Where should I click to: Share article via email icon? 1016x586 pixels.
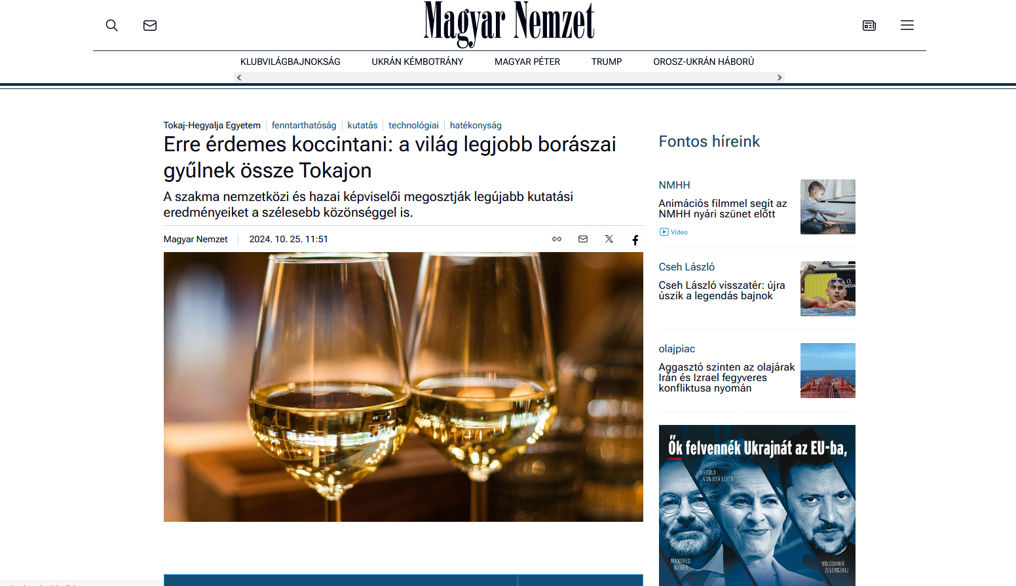tap(583, 239)
